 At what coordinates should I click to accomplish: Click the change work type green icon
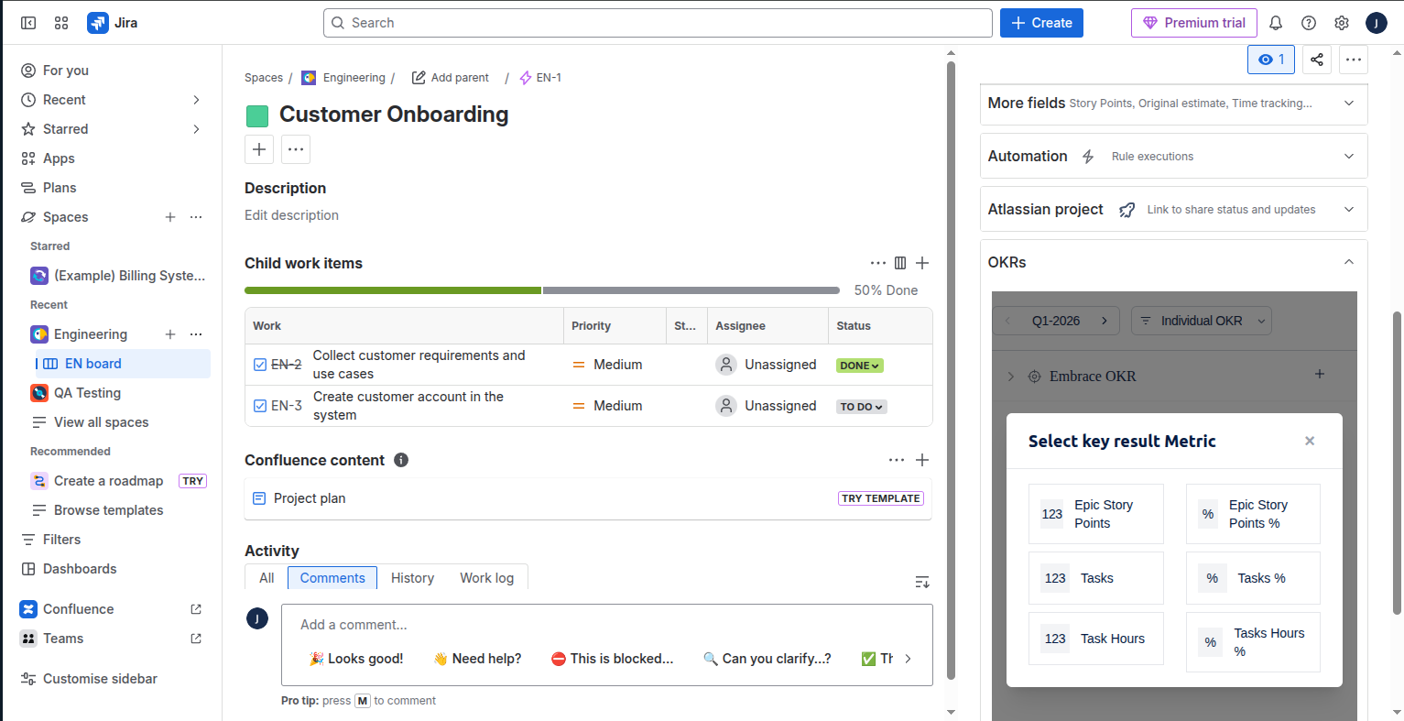click(x=257, y=115)
